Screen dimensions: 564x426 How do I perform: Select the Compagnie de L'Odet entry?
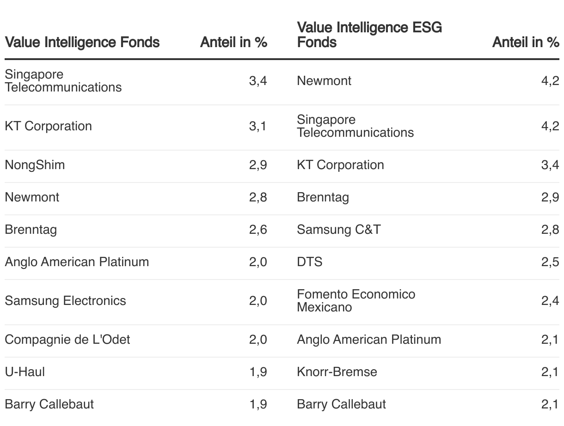click(67, 340)
